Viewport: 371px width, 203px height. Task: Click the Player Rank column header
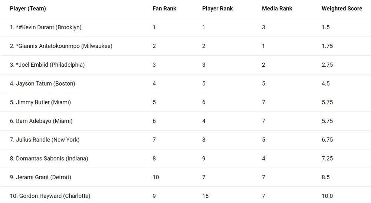tap(217, 9)
